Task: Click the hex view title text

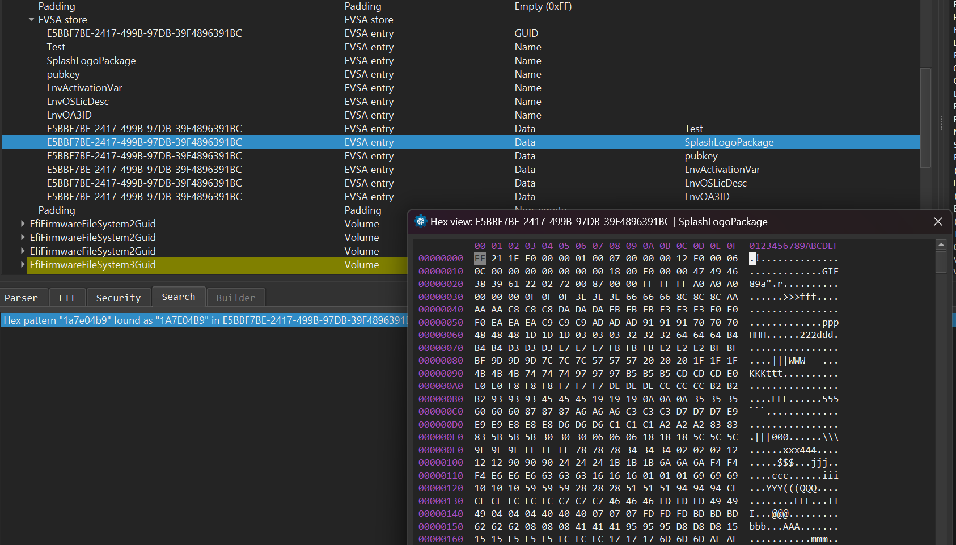Action: click(599, 222)
